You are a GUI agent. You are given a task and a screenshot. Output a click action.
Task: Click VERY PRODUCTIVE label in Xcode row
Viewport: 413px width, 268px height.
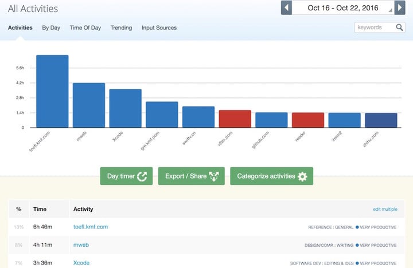coord(378,263)
